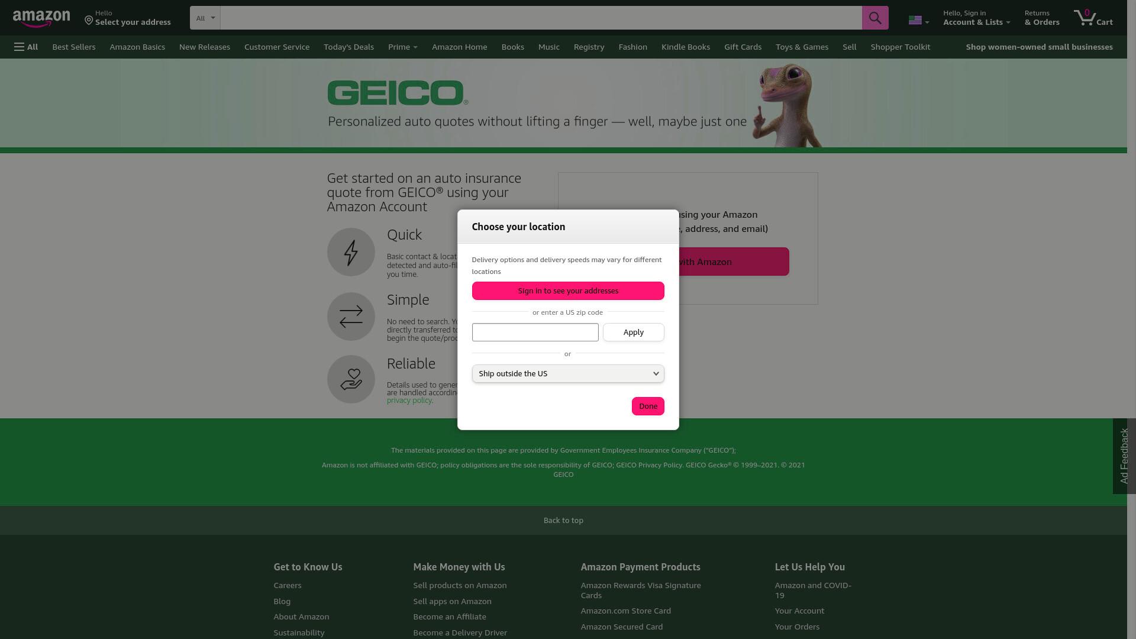Open the All search category dropdown
Image resolution: width=1136 pixels, height=639 pixels.
click(205, 18)
